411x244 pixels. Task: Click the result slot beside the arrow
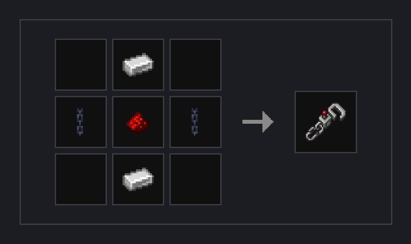click(x=326, y=122)
